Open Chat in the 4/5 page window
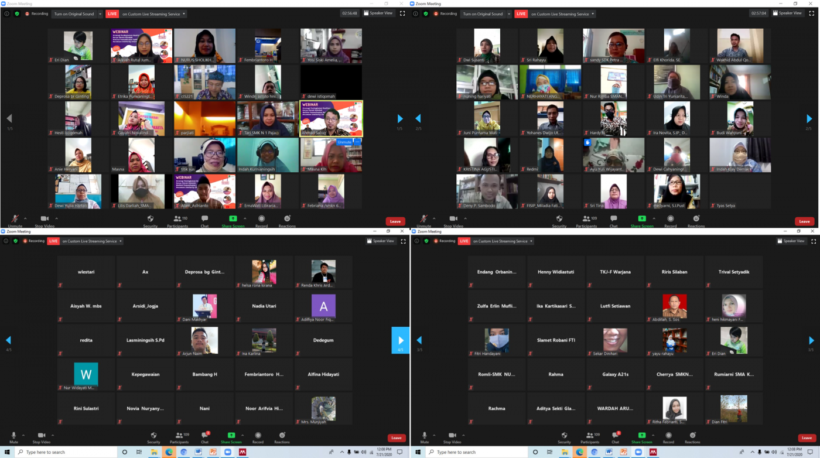The width and height of the screenshot is (820, 458). click(x=205, y=437)
